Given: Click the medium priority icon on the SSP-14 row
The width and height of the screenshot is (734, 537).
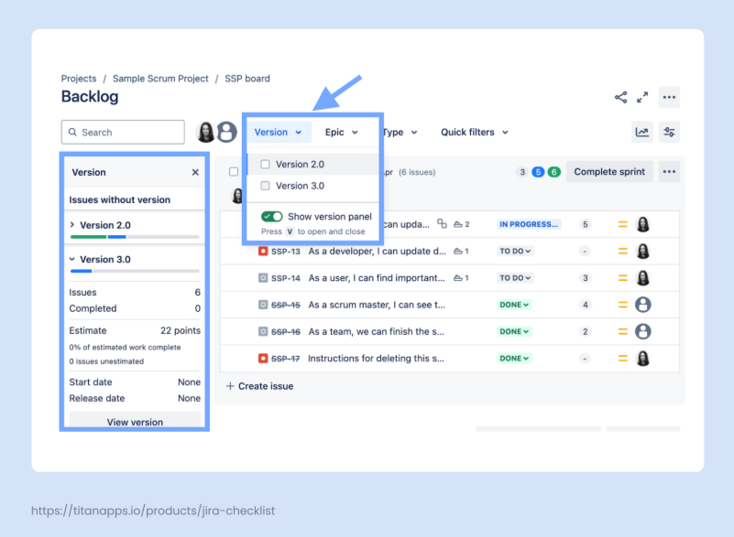Looking at the screenshot, I should (x=622, y=278).
